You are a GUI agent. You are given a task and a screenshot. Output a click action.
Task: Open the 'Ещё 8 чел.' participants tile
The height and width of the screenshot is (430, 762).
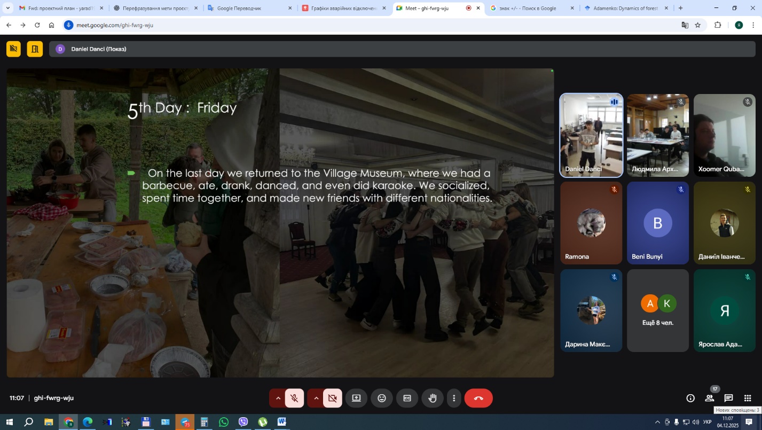click(x=657, y=310)
